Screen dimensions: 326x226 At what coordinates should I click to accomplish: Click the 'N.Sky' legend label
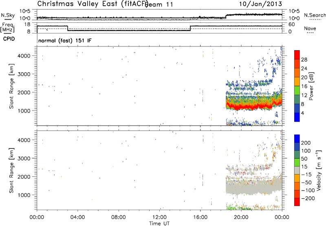click(x=8, y=15)
